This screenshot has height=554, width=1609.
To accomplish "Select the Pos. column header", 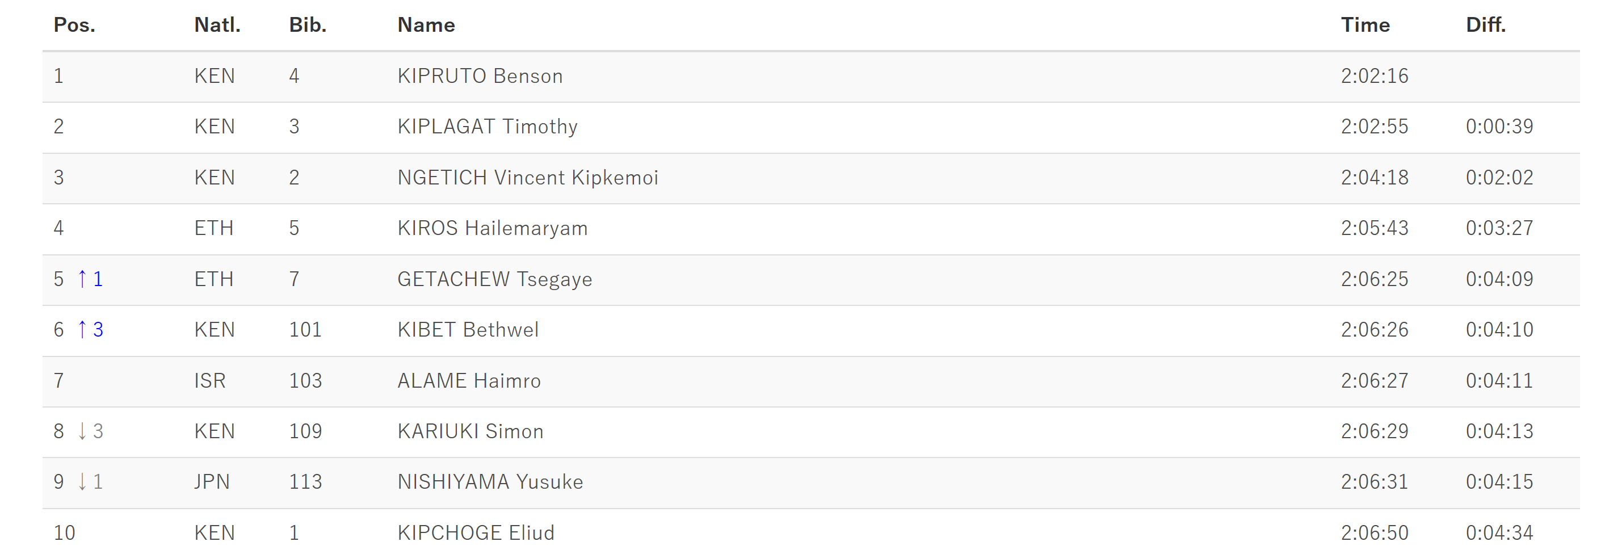I will [74, 25].
